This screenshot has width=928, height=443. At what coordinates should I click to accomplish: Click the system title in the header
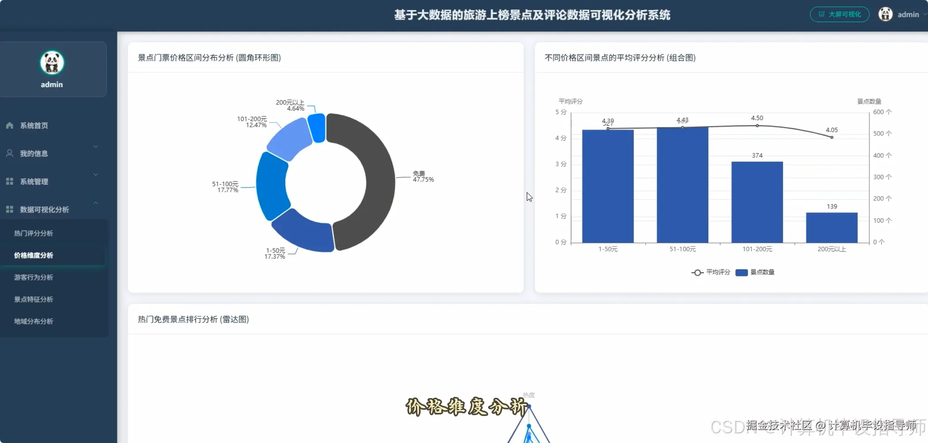click(532, 15)
